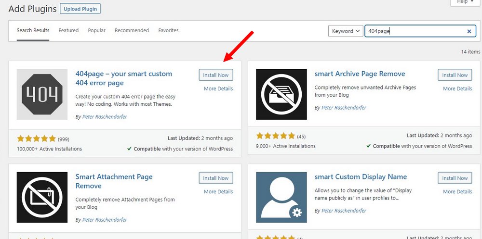Install smart Custom Display Name plugin
482x239 pixels.
click(455, 178)
